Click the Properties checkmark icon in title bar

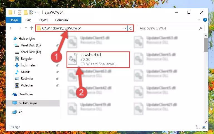pos(19,13)
